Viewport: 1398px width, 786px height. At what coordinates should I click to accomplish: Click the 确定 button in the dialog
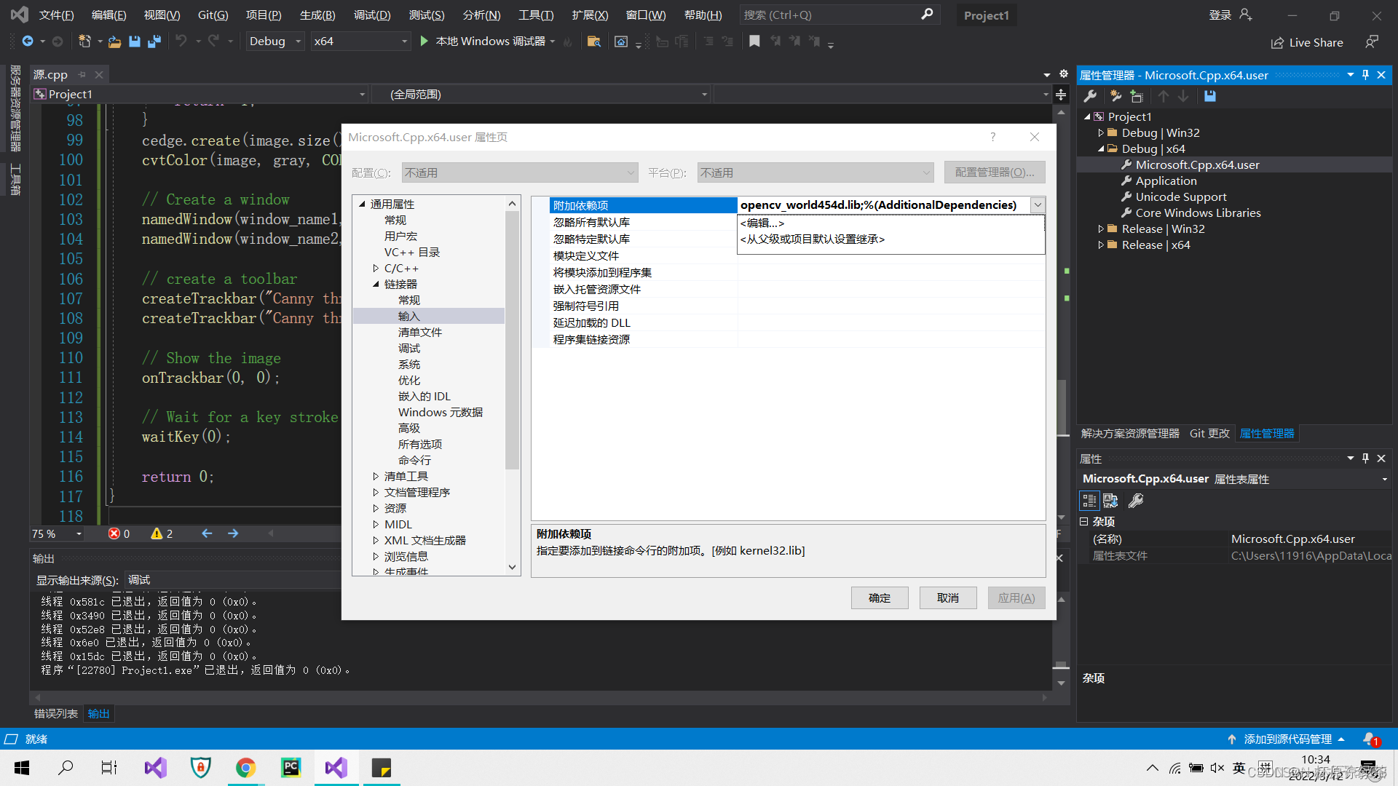[879, 598]
